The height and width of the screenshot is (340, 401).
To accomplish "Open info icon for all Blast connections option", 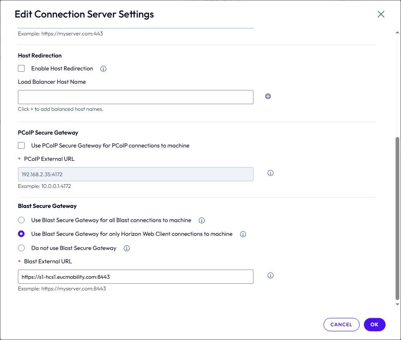I will tap(202, 220).
